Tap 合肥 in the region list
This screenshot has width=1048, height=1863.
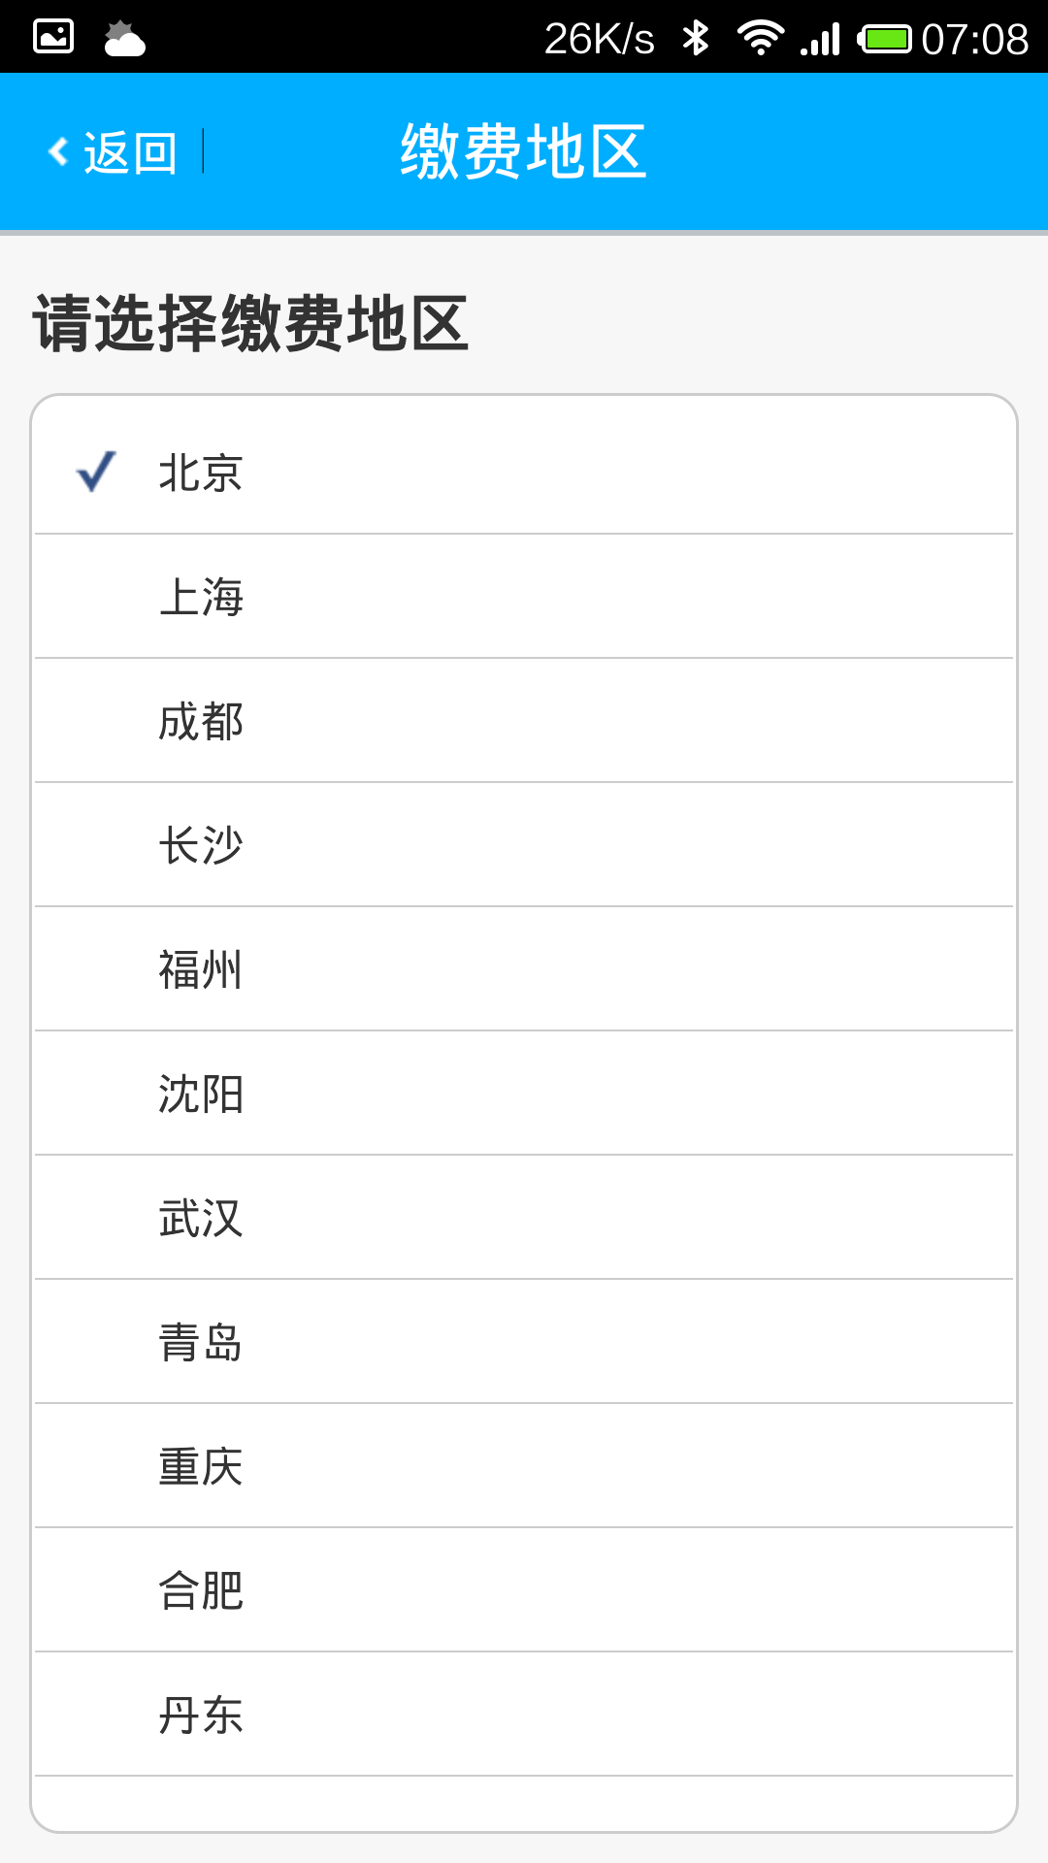click(201, 1590)
